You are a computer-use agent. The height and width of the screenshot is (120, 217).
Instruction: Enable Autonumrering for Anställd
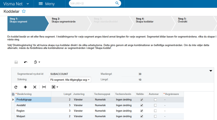click(155, 105)
